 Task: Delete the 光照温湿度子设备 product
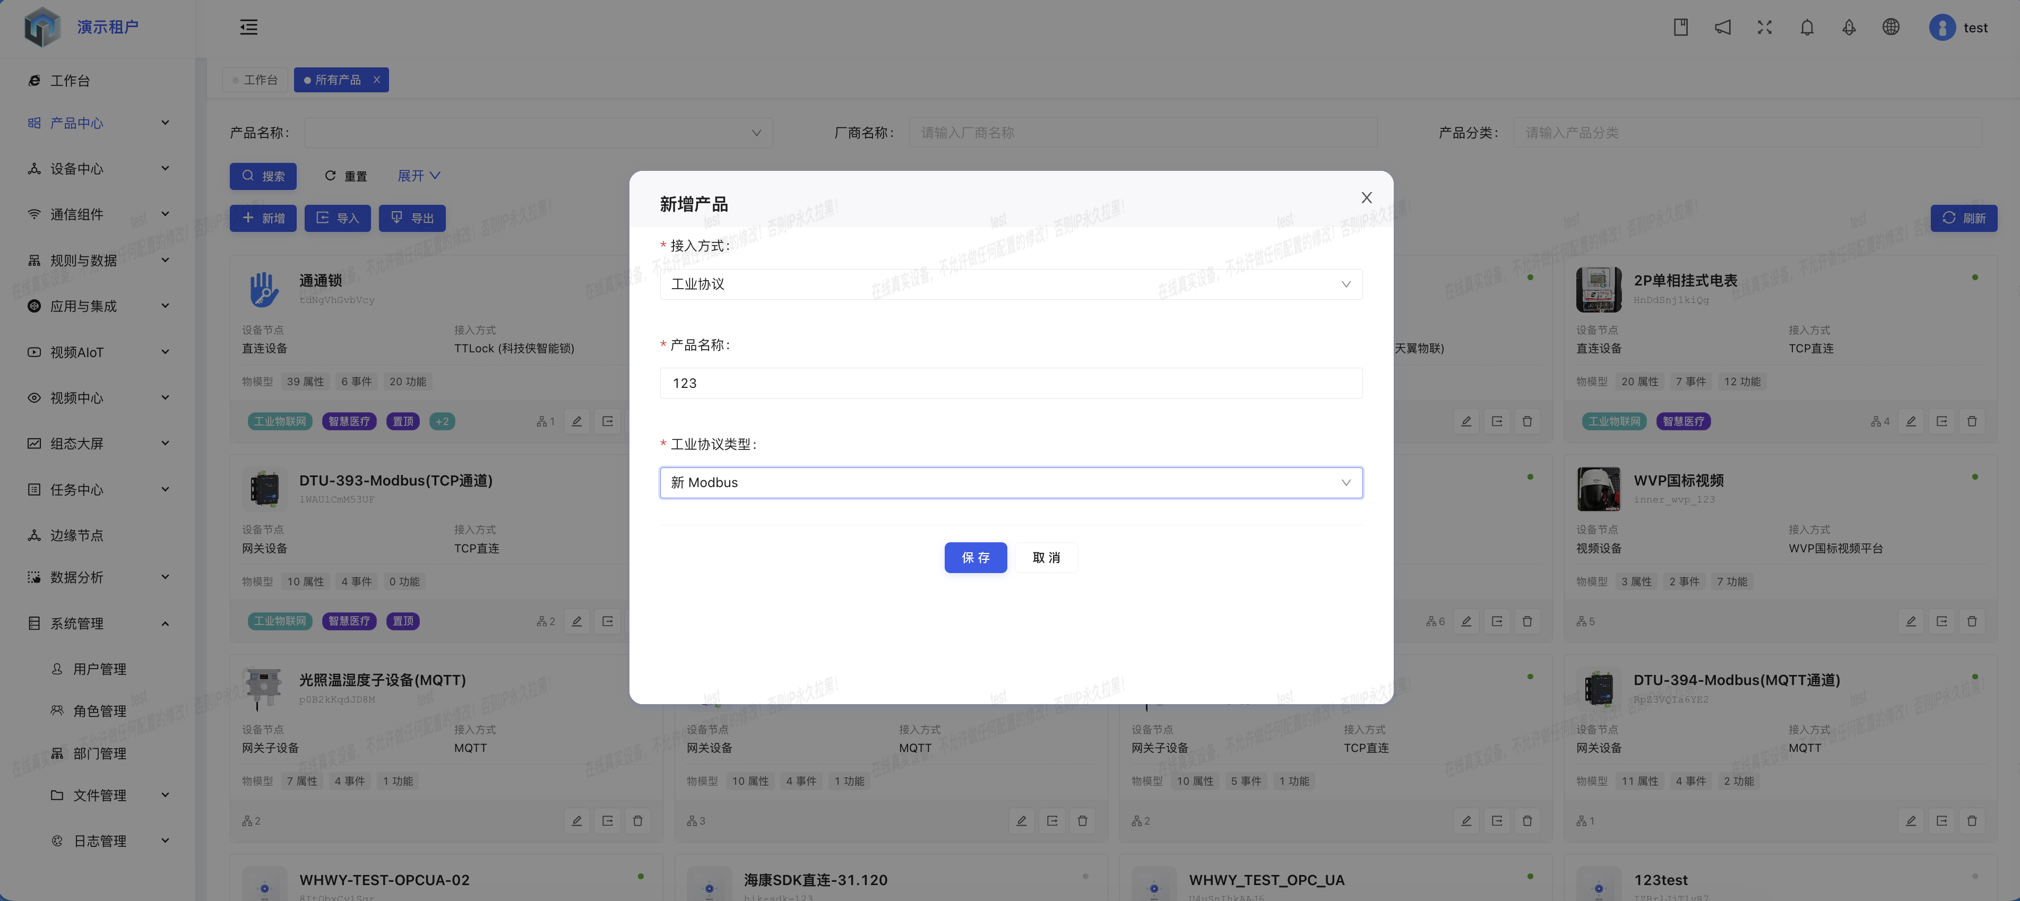click(637, 821)
